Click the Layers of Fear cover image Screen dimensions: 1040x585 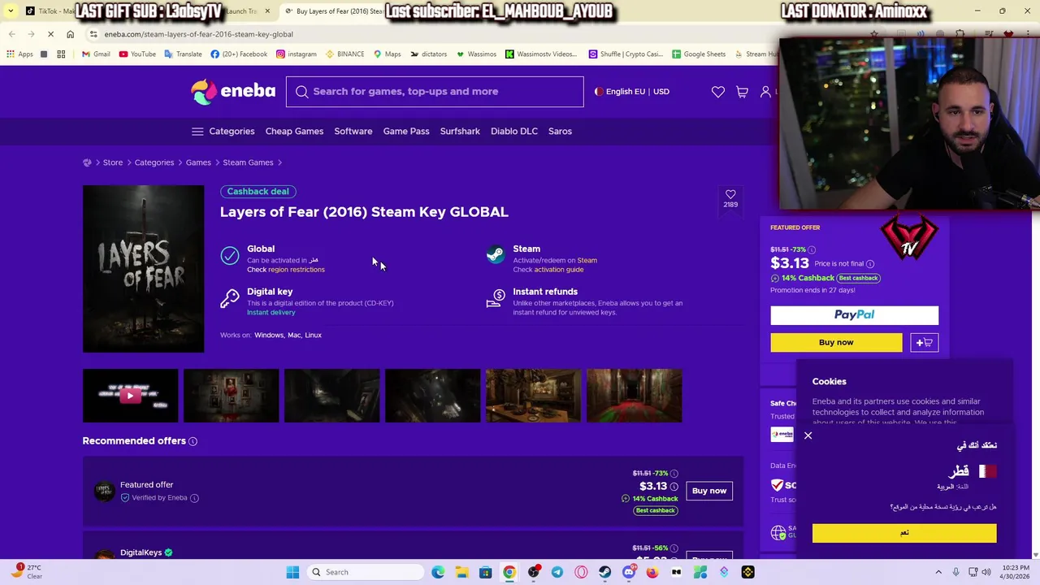click(x=143, y=269)
